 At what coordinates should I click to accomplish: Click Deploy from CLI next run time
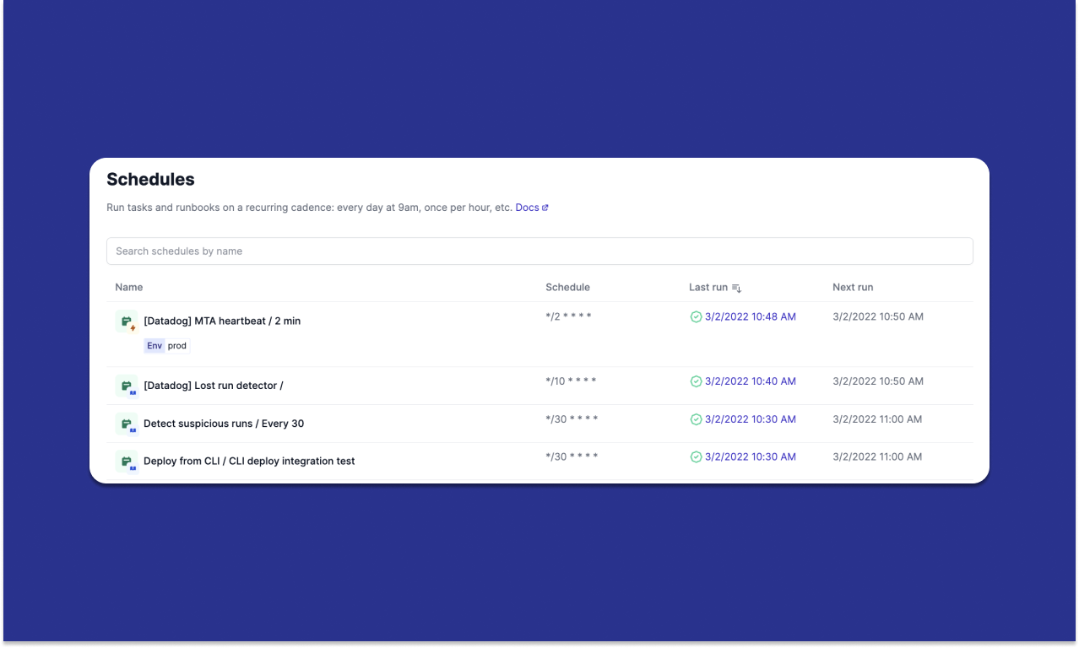tap(877, 456)
